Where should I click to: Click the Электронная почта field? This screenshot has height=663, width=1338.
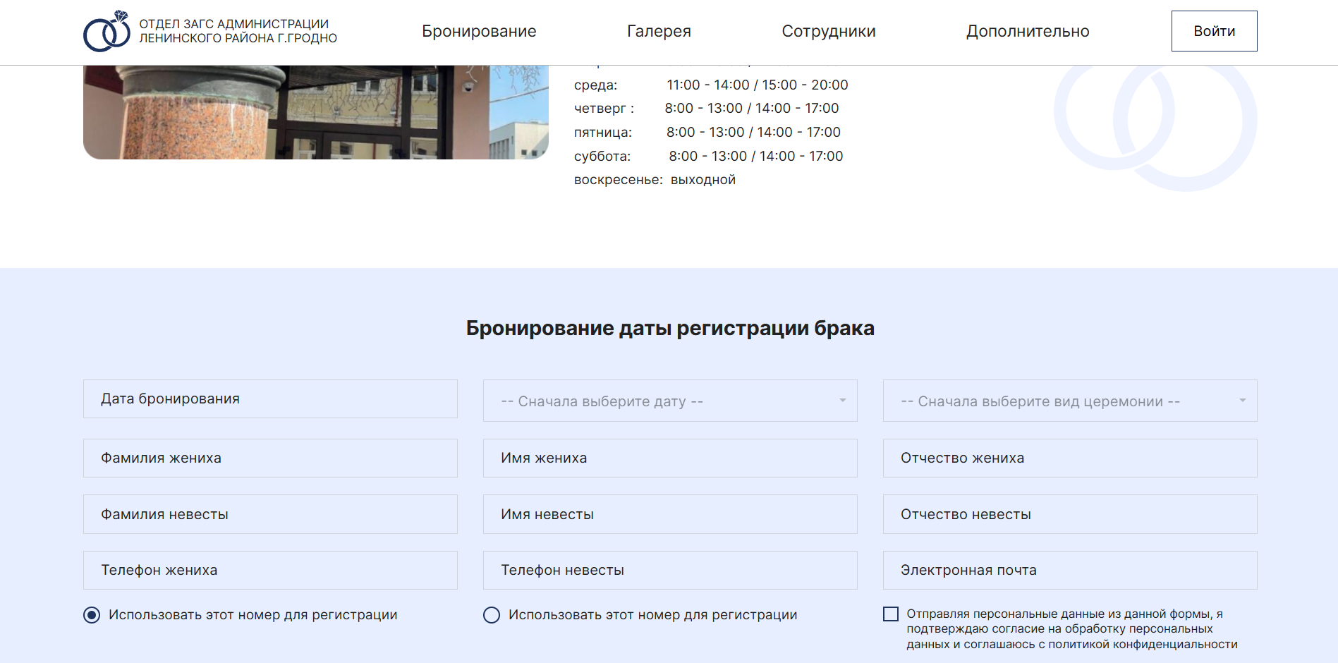(1070, 571)
